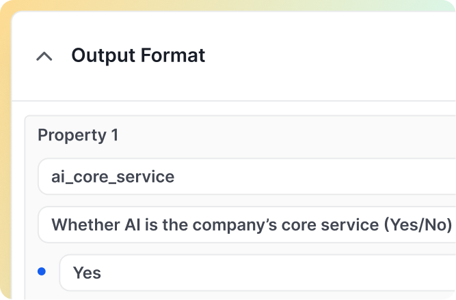The height and width of the screenshot is (300, 456).
Task: Click the blue dot beside Yes
Action: click(42, 271)
